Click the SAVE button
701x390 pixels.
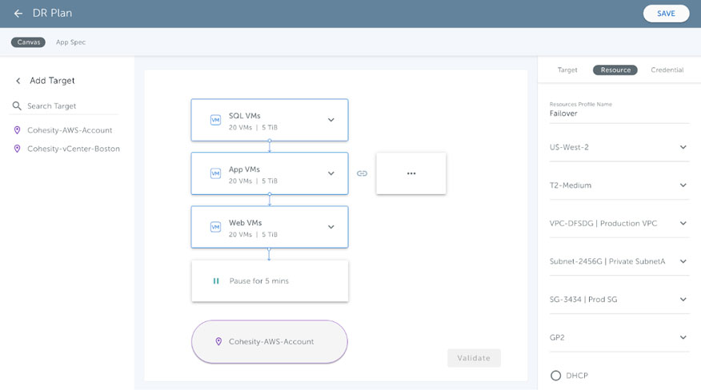(666, 14)
